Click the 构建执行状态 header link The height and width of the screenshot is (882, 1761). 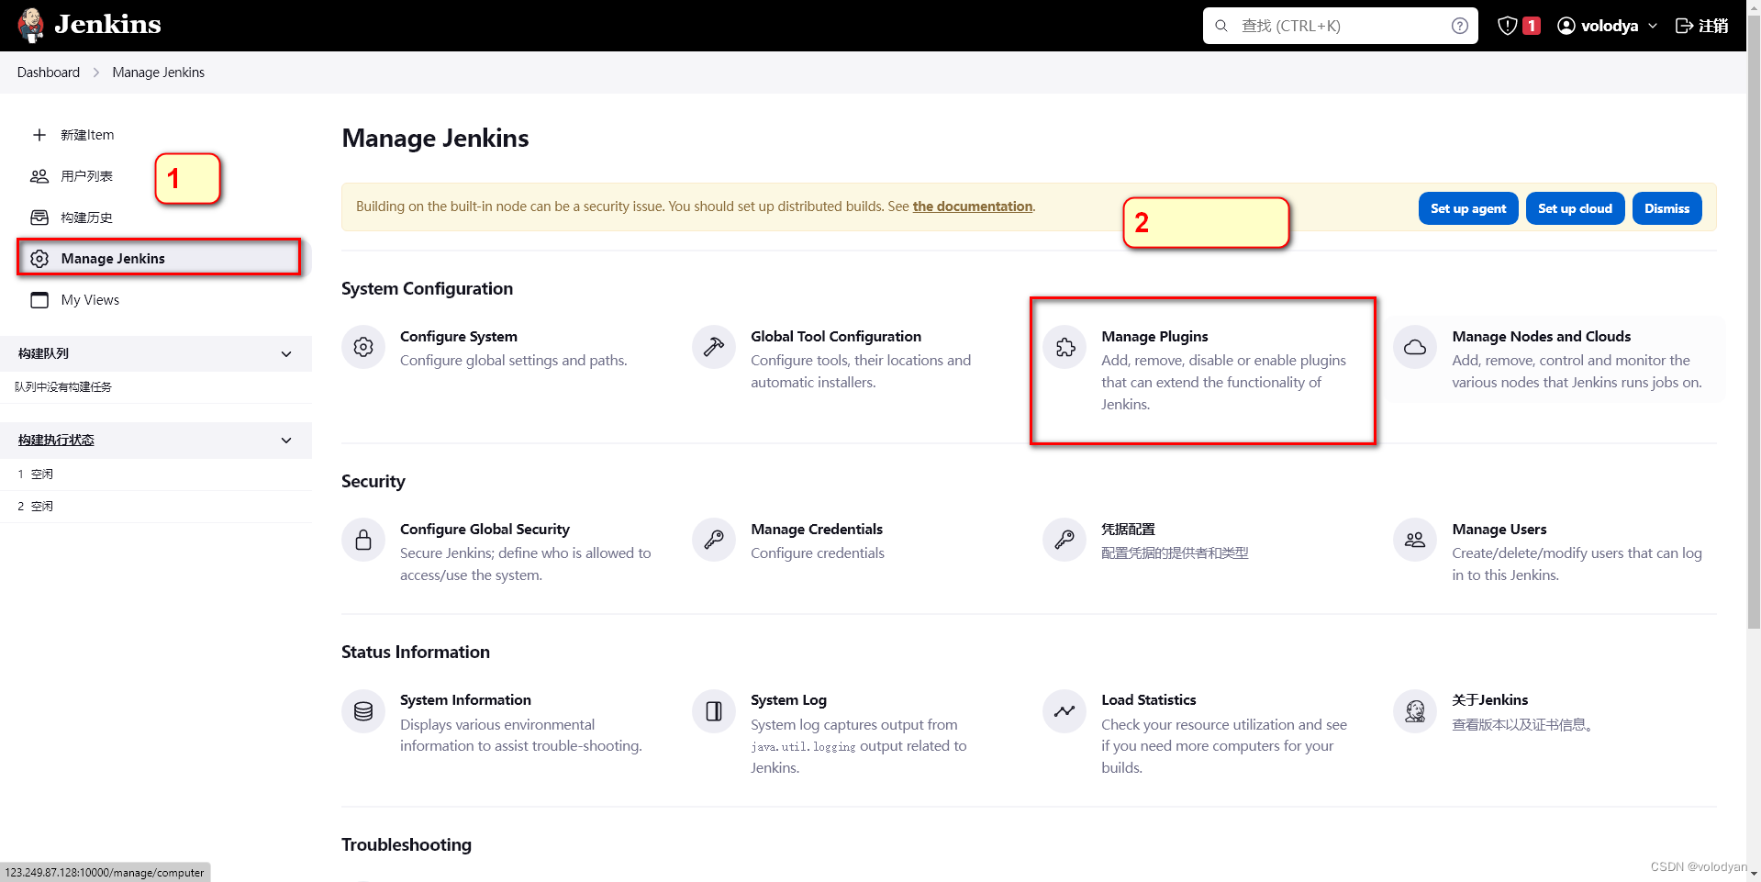click(x=56, y=441)
